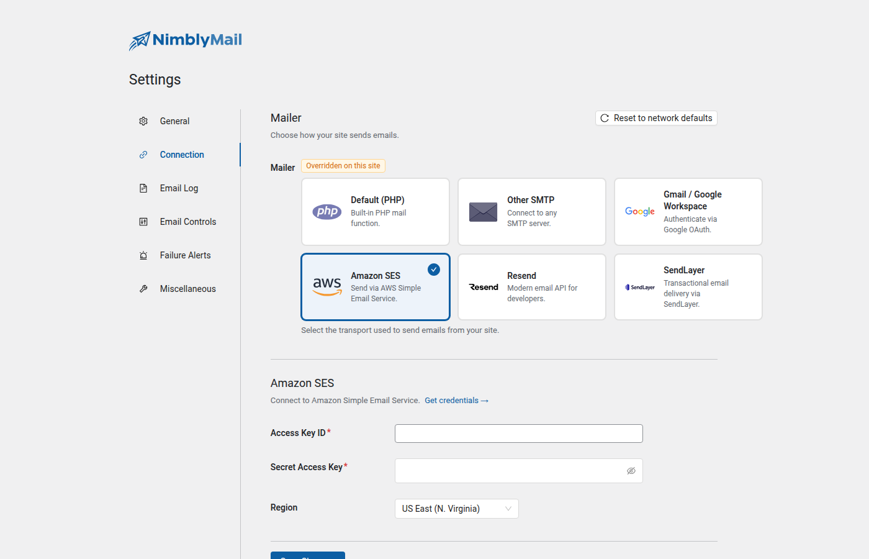Image resolution: width=869 pixels, height=559 pixels.
Task: Select the Gmail / Google Workspace mailer
Action: pos(688,212)
